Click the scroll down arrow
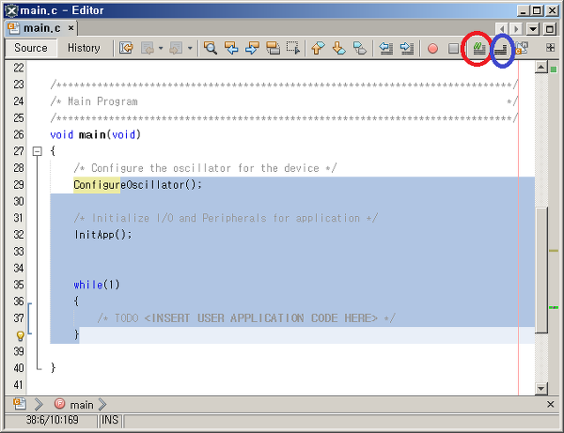This screenshot has width=564, height=433. point(541,388)
